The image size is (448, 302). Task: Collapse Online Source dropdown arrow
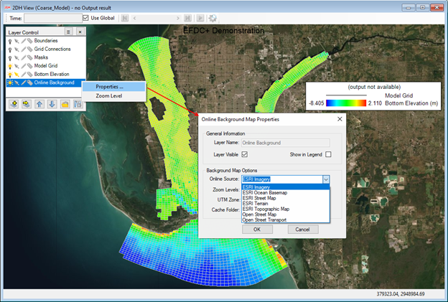point(326,179)
